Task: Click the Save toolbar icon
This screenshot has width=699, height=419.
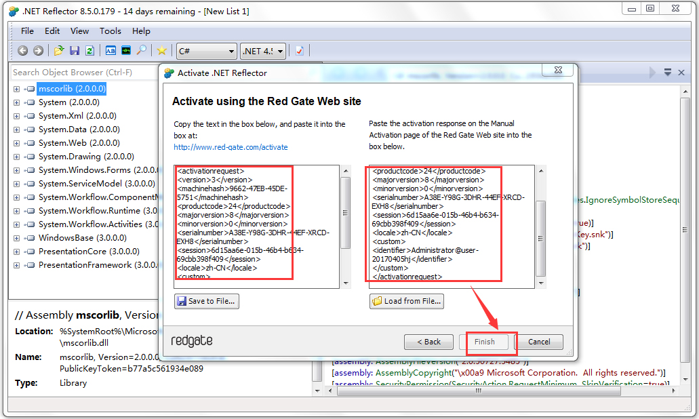Action: [76, 50]
